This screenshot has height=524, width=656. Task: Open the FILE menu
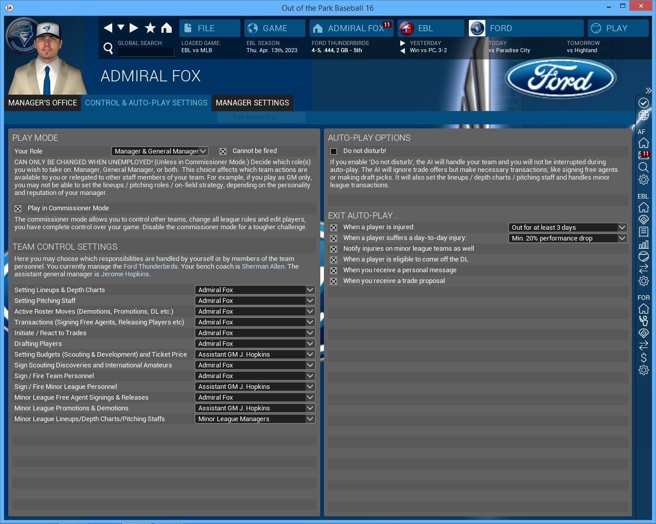click(x=210, y=28)
